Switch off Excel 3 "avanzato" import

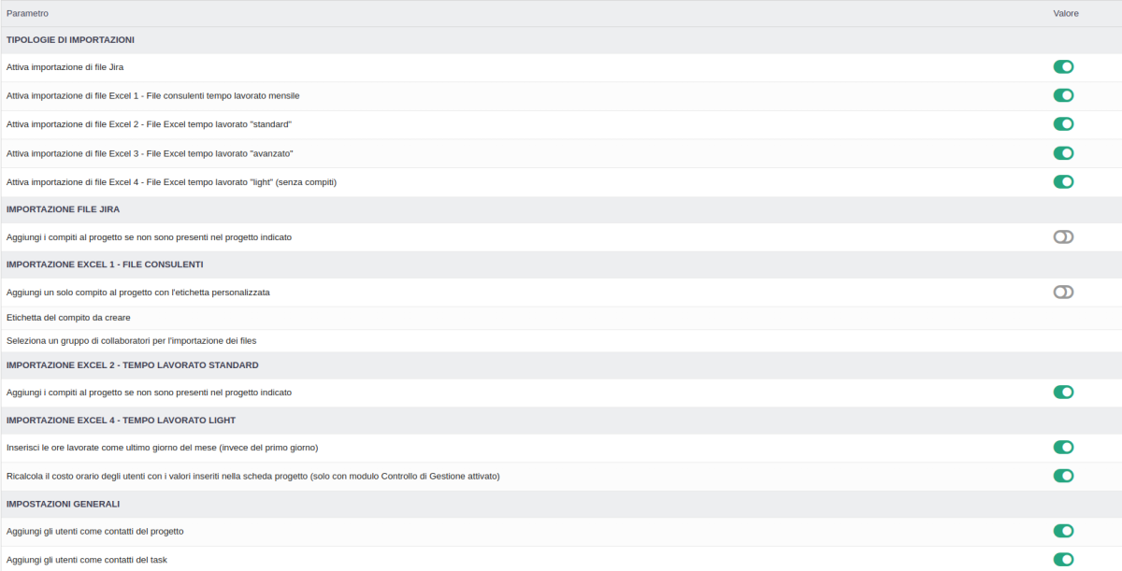pos(1063,153)
